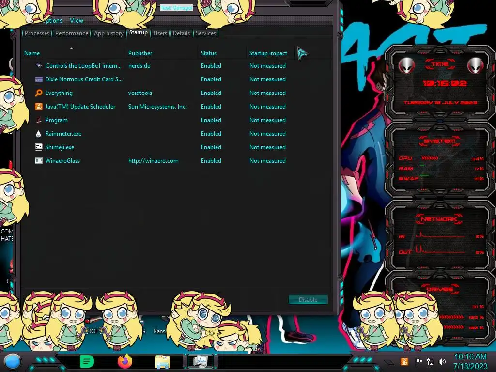The height and width of the screenshot is (372, 496).
Task: Click the SWAP meter in System widget
Action: (441, 178)
